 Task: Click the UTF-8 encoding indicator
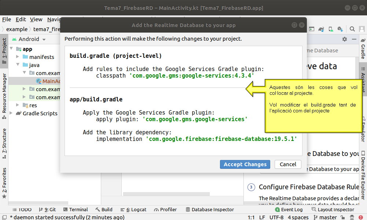point(276,217)
